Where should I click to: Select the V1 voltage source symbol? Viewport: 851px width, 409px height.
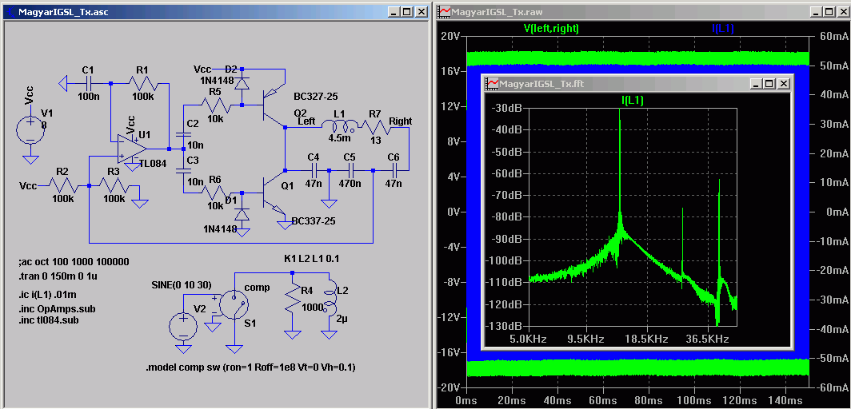tap(30, 129)
